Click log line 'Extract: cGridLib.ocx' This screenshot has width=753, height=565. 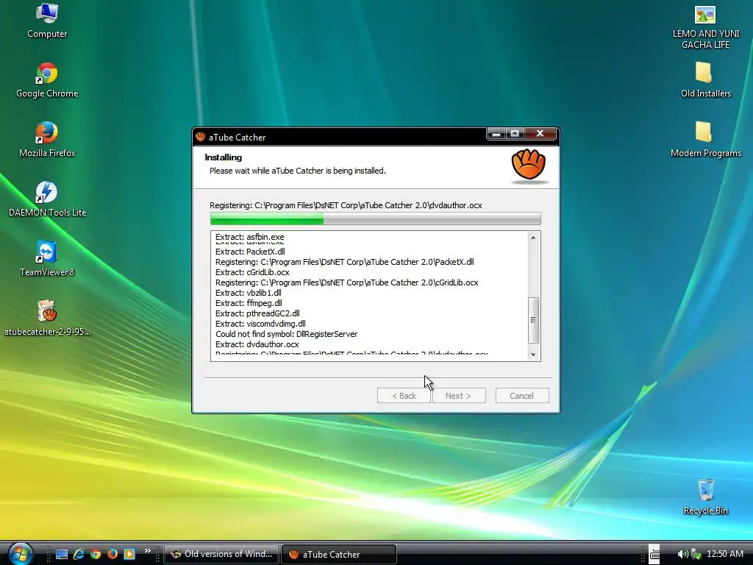click(253, 272)
